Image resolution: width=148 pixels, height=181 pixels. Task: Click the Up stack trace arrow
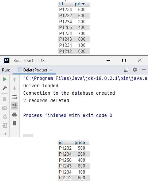[x=14, y=80]
